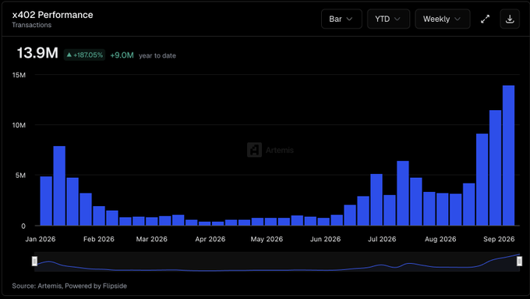Click the 10M y-axis label
The image size is (530, 299).
pos(19,125)
